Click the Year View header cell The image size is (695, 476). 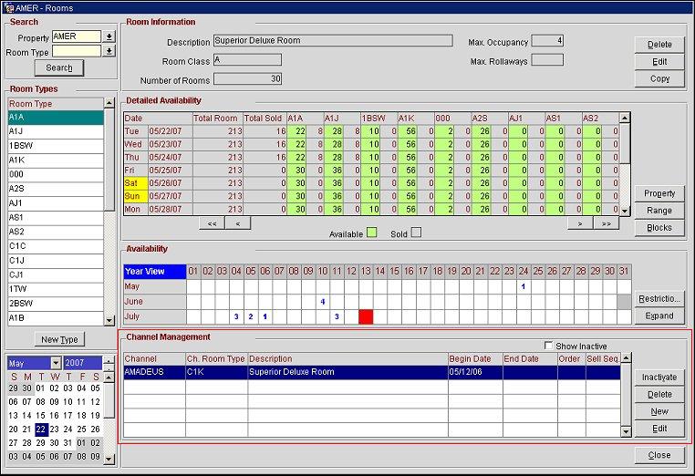(x=153, y=271)
